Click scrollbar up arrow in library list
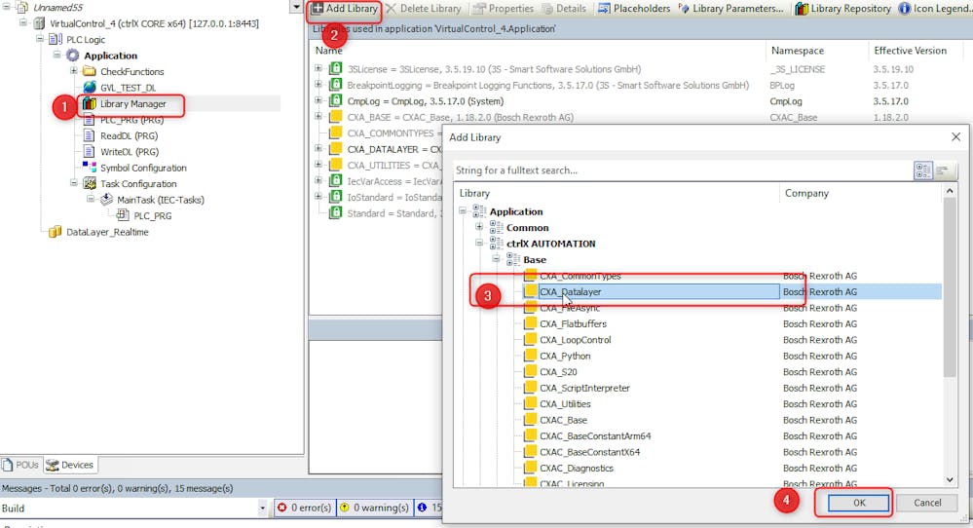Viewport: 973px width, 528px height. point(950,191)
